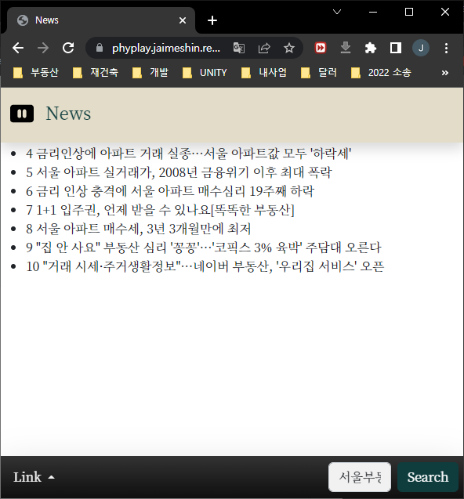Select the News browser tab
Image resolution: width=464 pixels, height=499 pixels.
[x=101, y=20]
